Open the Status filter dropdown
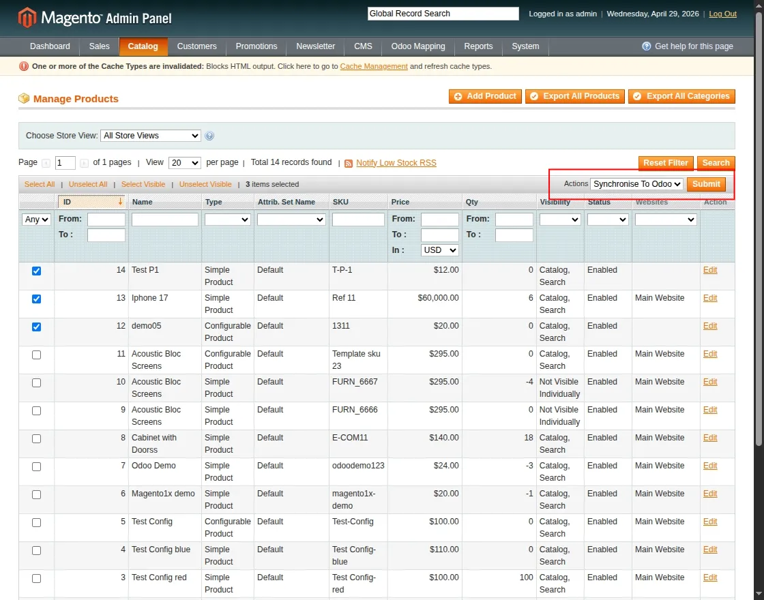The width and height of the screenshot is (764, 600). pos(608,220)
